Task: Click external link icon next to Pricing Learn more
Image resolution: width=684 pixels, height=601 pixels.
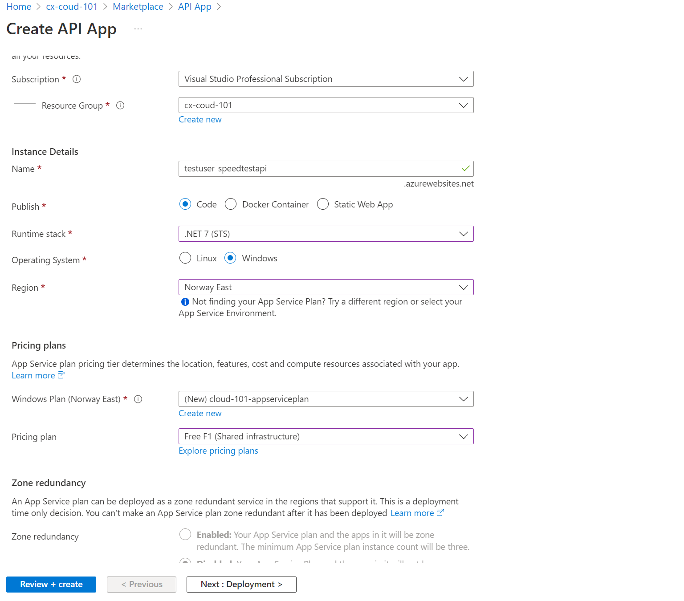Action: click(x=61, y=375)
